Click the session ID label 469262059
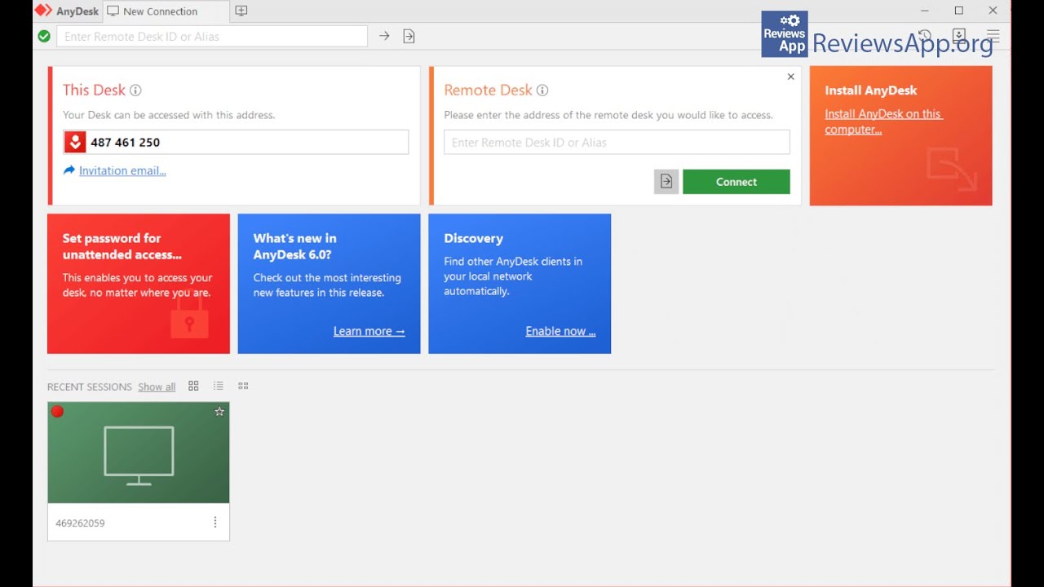Viewport: 1044px width, 587px height. [x=80, y=523]
